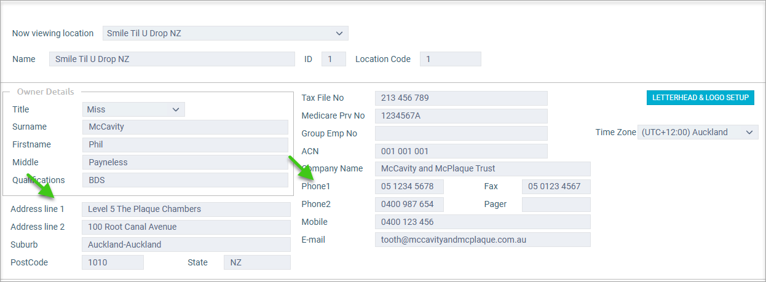This screenshot has height=282, width=766.
Task: Edit the Phone2 field
Action: [x=409, y=205]
